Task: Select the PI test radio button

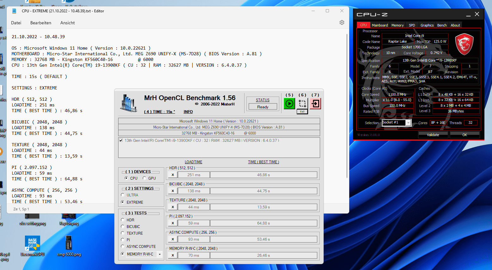Action: pyautogui.click(x=123, y=240)
